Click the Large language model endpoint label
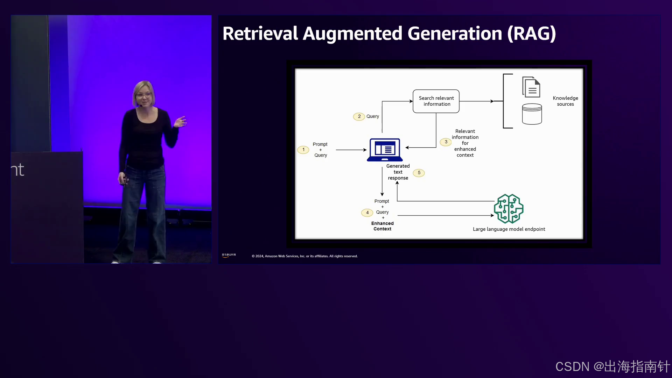 pyautogui.click(x=509, y=229)
